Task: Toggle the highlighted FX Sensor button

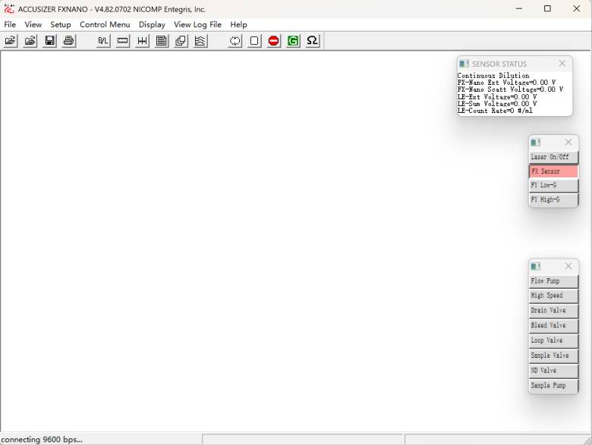Action: [553, 171]
